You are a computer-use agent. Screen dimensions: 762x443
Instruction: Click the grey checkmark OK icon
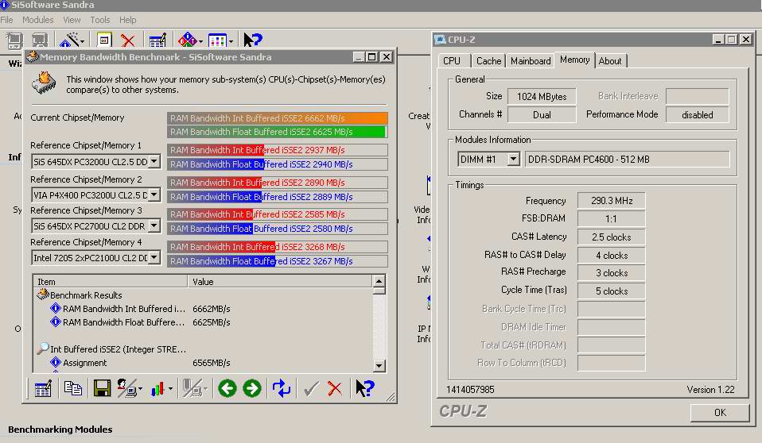[311, 388]
